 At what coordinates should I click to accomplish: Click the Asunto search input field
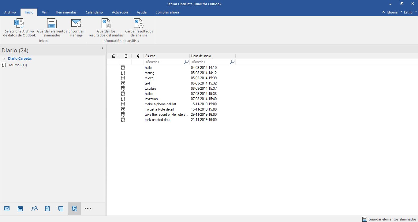click(164, 62)
